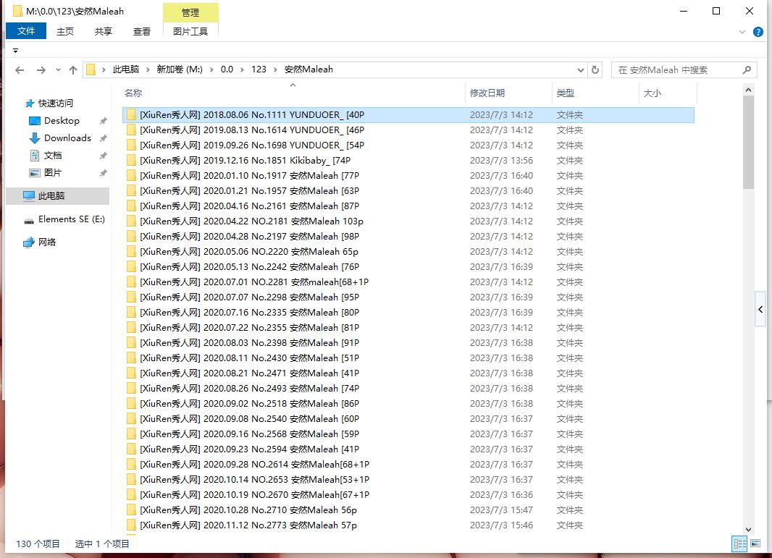772x558 pixels.
Task: Click the 123 breadcrumb segment
Action: 259,69
